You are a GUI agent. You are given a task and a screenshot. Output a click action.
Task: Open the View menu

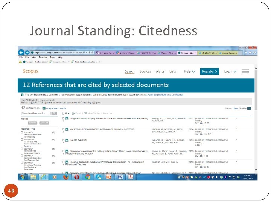pyautogui.click(x=34, y=57)
